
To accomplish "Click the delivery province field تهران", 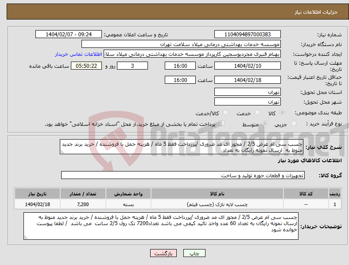I will pos(248,92).
